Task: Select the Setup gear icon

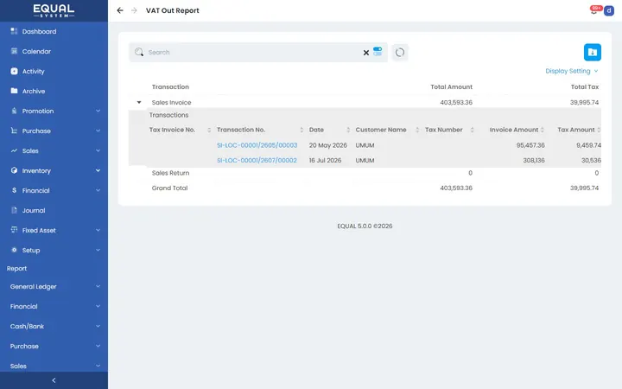Action: [x=15, y=250]
